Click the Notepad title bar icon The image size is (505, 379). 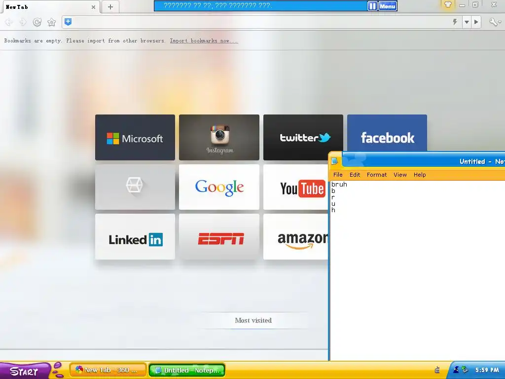pyautogui.click(x=334, y=161)
